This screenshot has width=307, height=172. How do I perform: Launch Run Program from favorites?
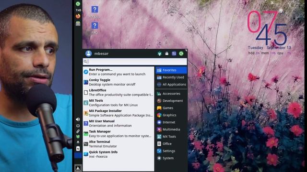click(x=118, y=72)
